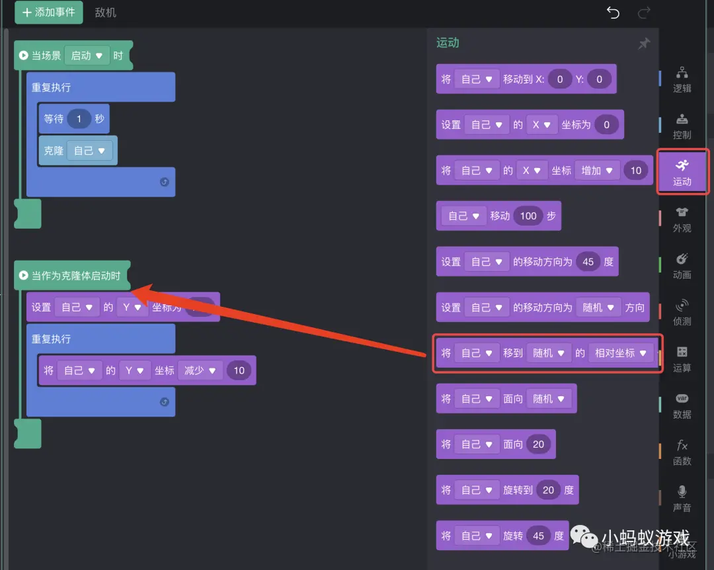Image resolution: width=714 pixels, height=570 pixels.
Task: Click value 100 in 移动 步 block
Action: [x=528, y=216]
